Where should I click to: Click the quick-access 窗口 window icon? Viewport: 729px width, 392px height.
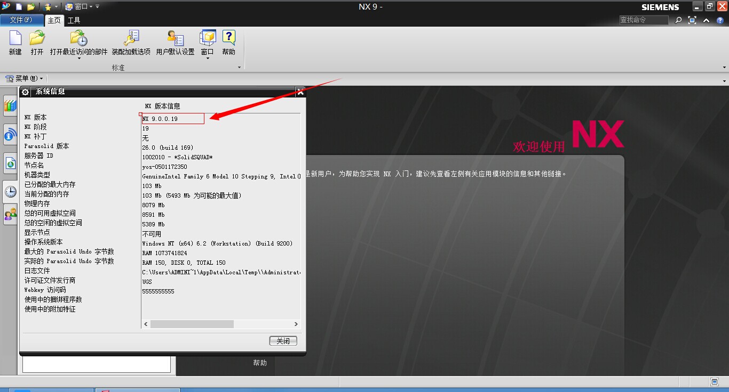click(69, 7)
